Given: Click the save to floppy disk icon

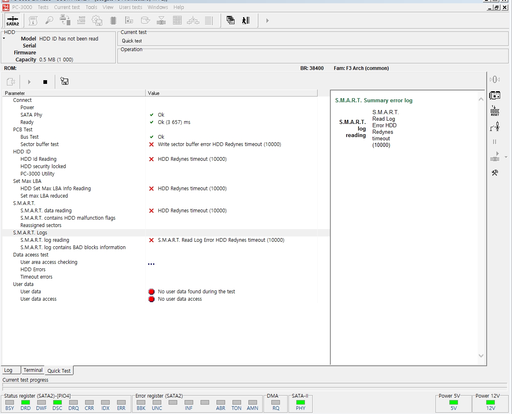Looking at the screenshot, I should click(x=64, y=81).
